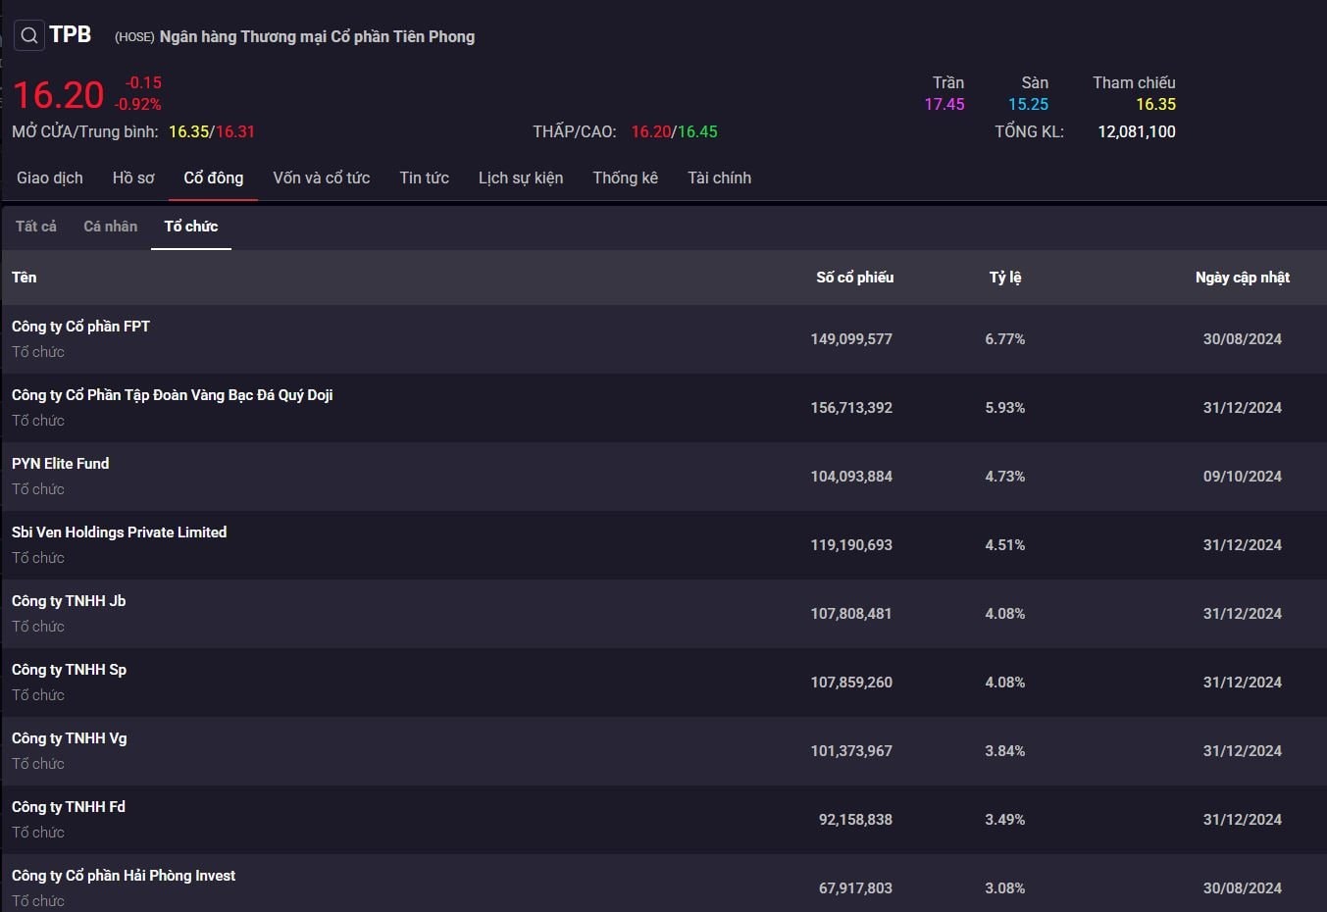Click the Tham chiếu reference price 16.35
The width and height of the screenshot is (1327, 912).
pyautogui.click(x=1156, y=105)
